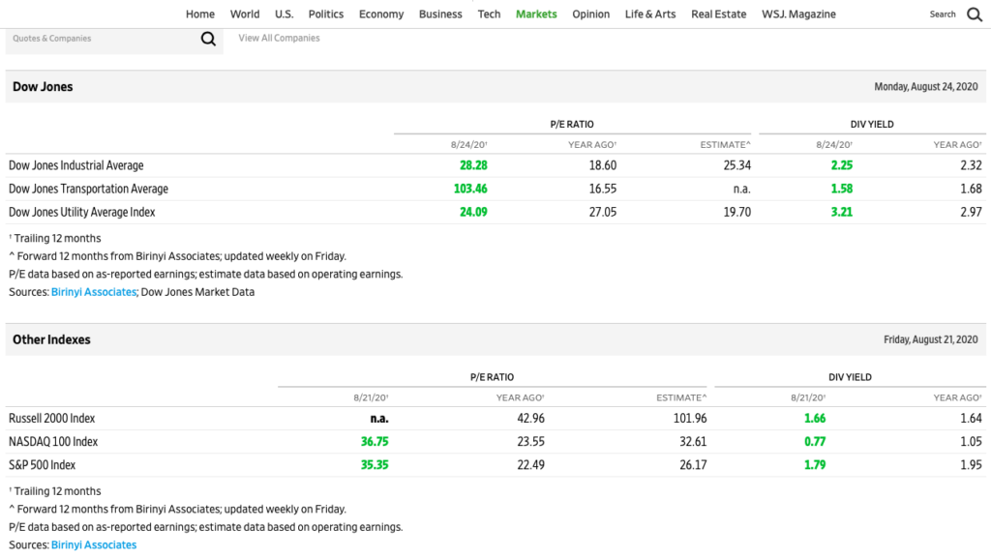This screenshot has width=991, height=558.
Task: Click the Dow Jones section heading
Action: coord(43,87)
